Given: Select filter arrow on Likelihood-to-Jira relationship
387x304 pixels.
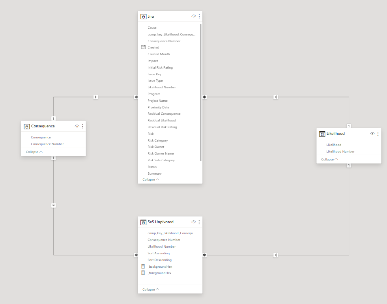Looking at the screenshot, I should click(x=276, y=97).
